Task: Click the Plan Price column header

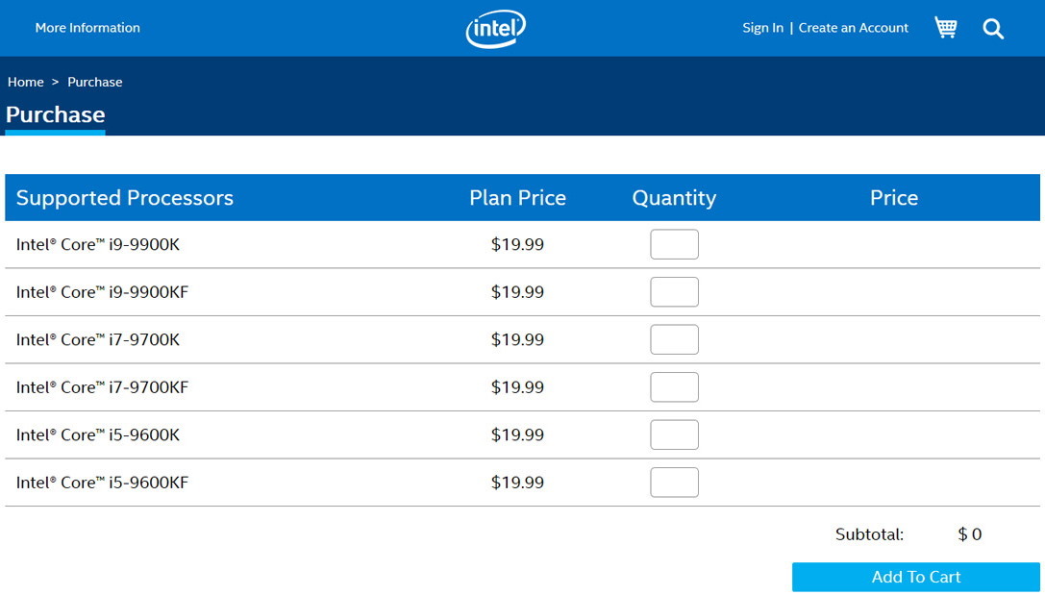Action: 517,198
